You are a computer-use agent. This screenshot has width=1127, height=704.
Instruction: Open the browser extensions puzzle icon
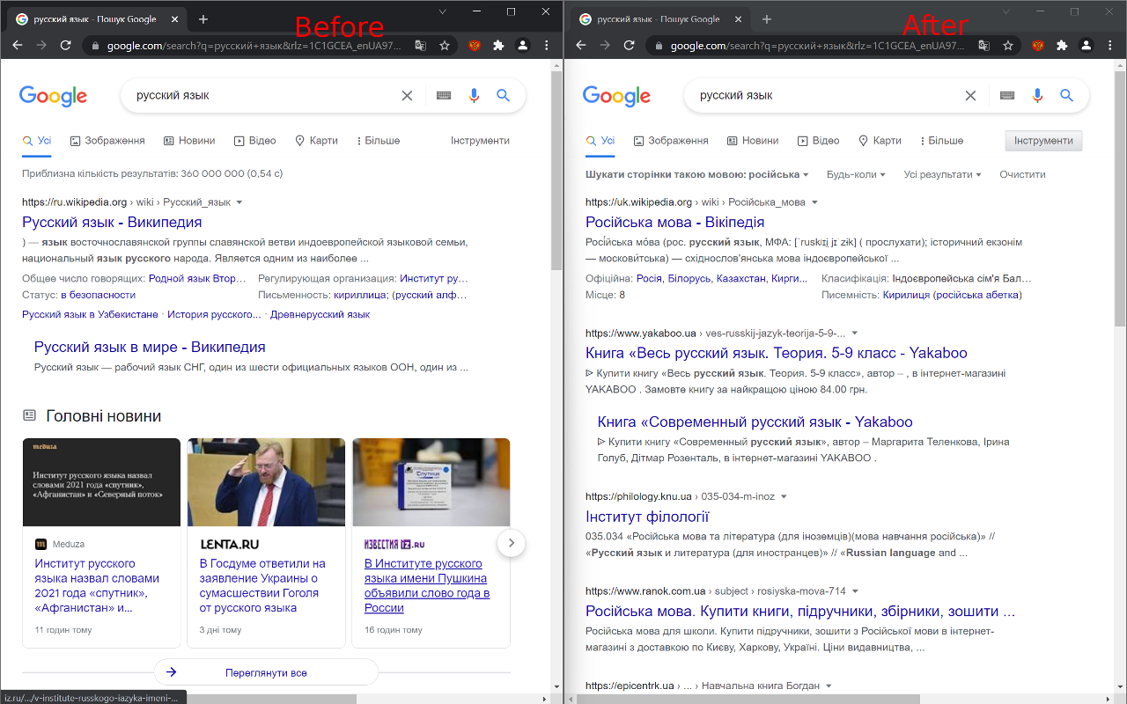click(499, 45)
